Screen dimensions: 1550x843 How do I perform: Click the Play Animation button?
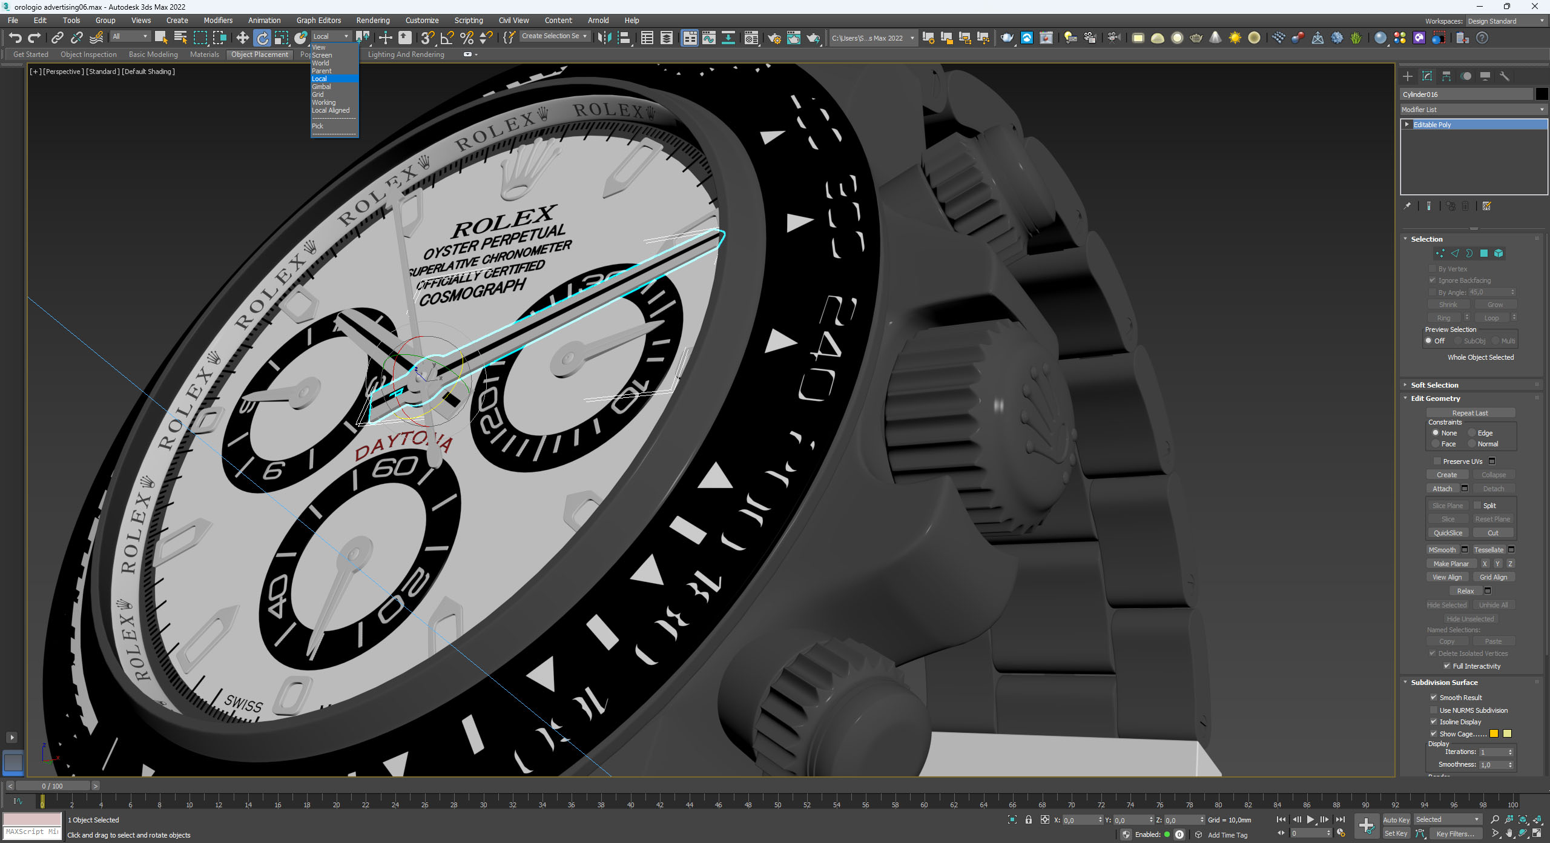pyautogui.click(x=1310, y=819)
